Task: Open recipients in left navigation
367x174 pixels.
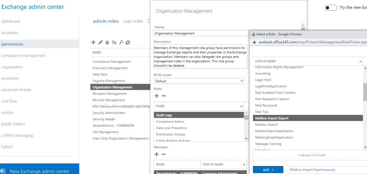Action: tap(10, 33)
